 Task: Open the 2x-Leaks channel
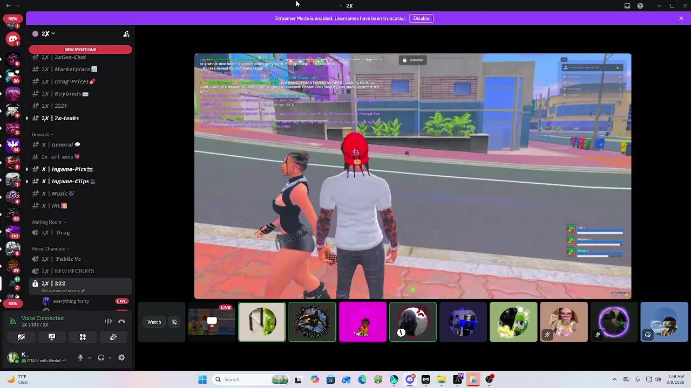[x=80, y=118]
